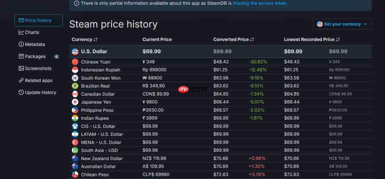Click the Australian Dollar flag icon
The image size is (385, 179).
click(75, 166)
